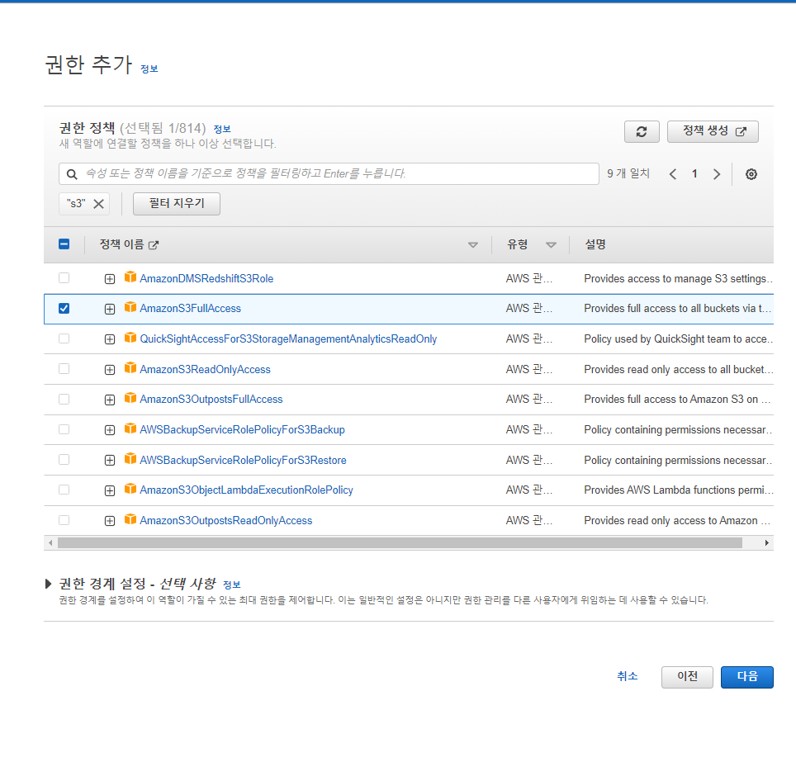Click the 정책 생성 button

(713, 132)
